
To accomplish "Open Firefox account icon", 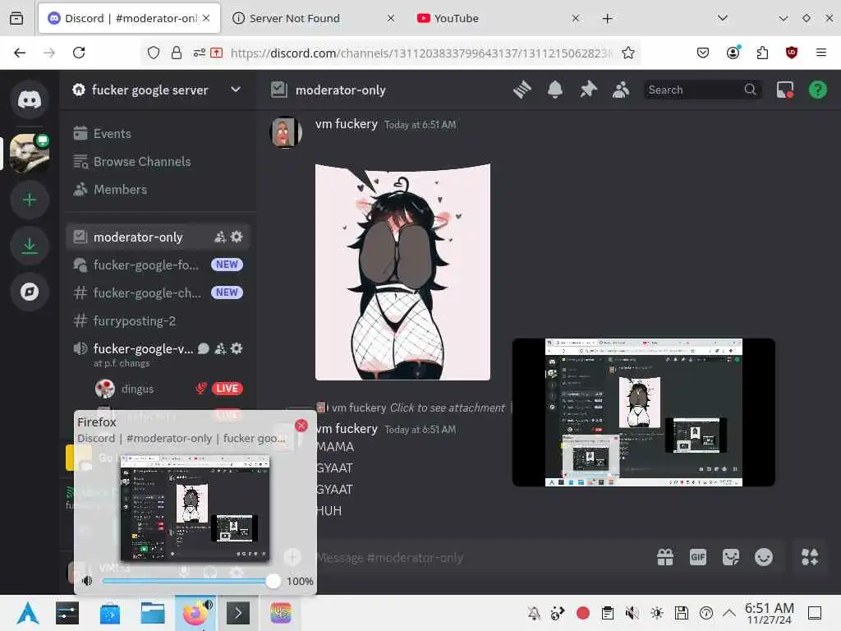I will tap(733, 52).
